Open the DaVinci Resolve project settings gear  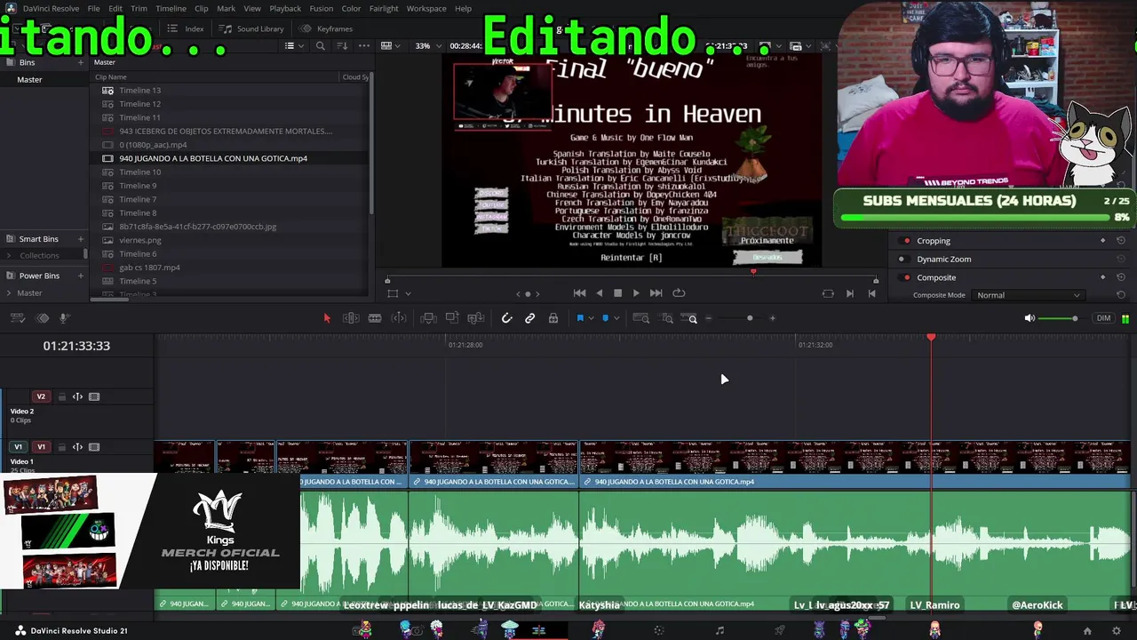pos(1117,631)
